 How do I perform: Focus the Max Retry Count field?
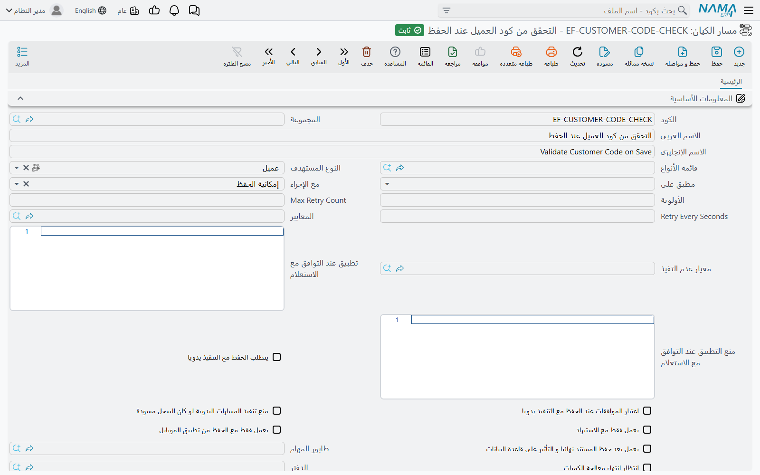(147, 200)
